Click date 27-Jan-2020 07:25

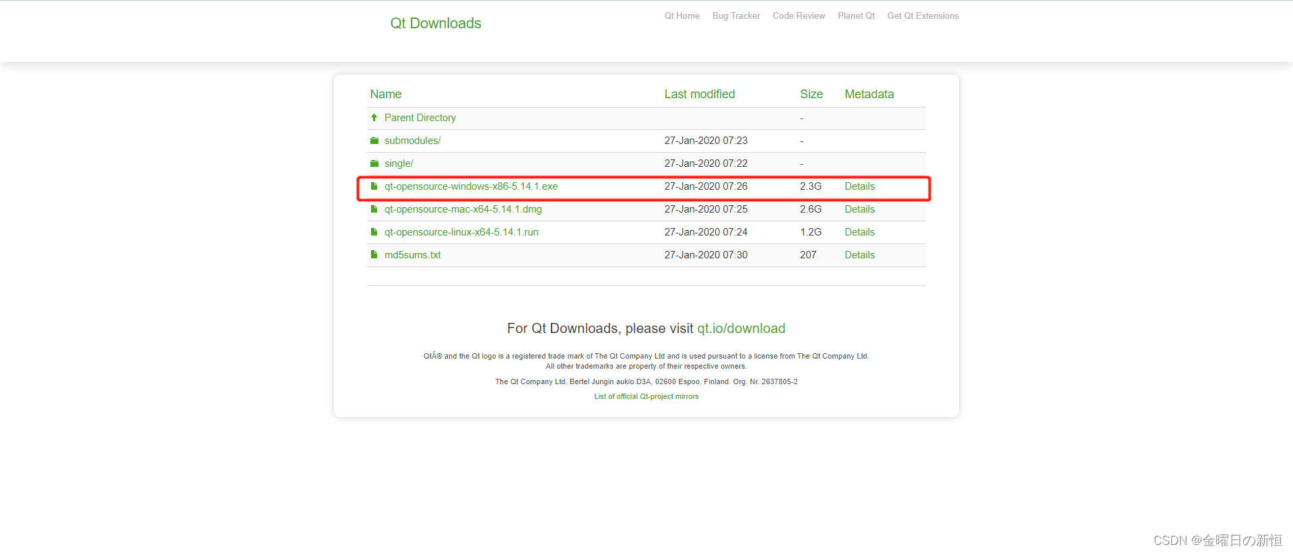point(706,209)
